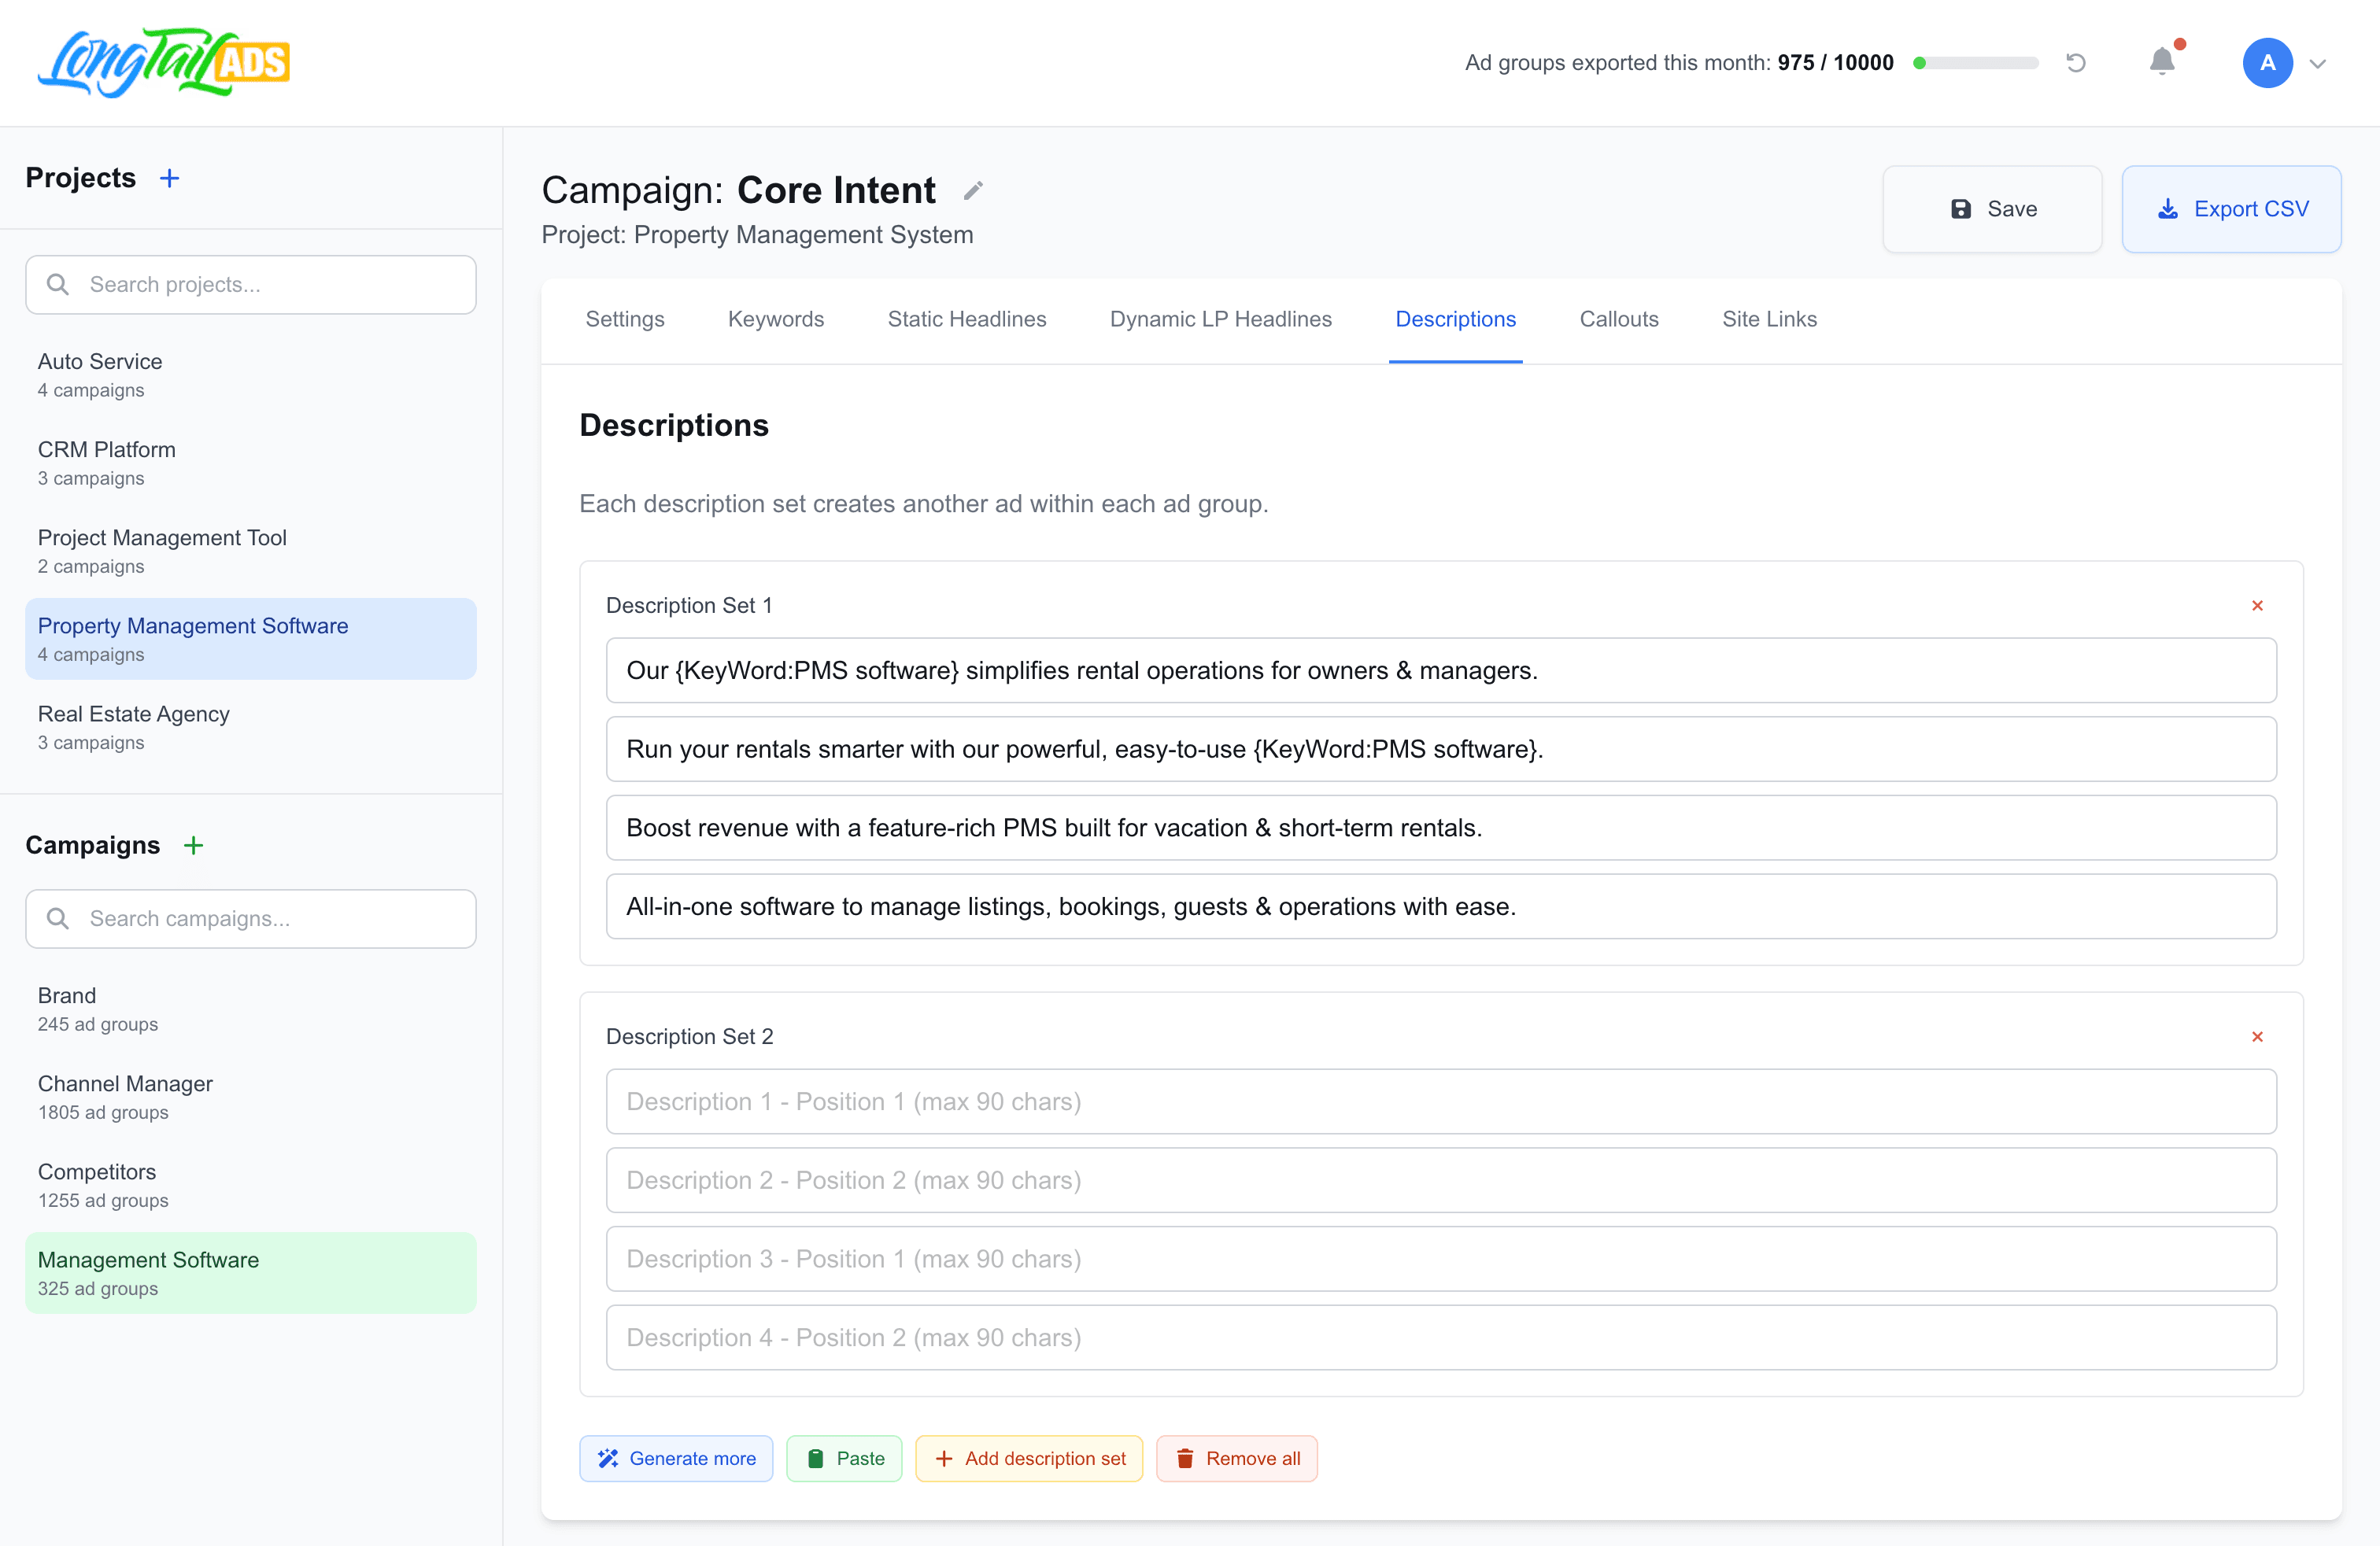Click Description 3 - Position 1 field in Set 2
This screenshot has width=2380, height=1546.
pyautogui.click(x=1441, y=1259)
